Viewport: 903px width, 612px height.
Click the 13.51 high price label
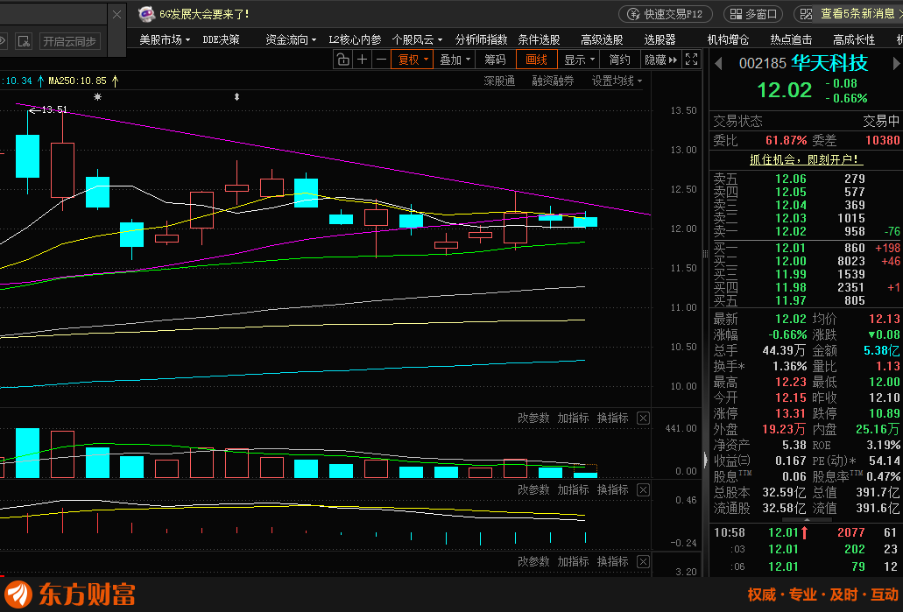pos(54,109)
